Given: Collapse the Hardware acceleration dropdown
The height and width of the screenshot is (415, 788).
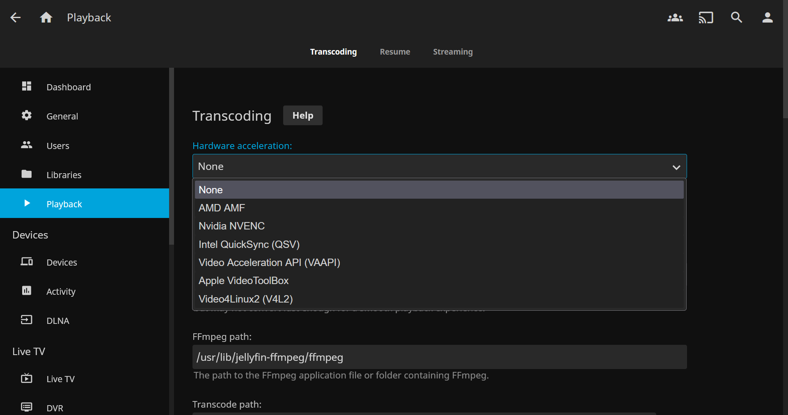Looking at the screenshot, I should pyautogui.click(x=676, y=167).
